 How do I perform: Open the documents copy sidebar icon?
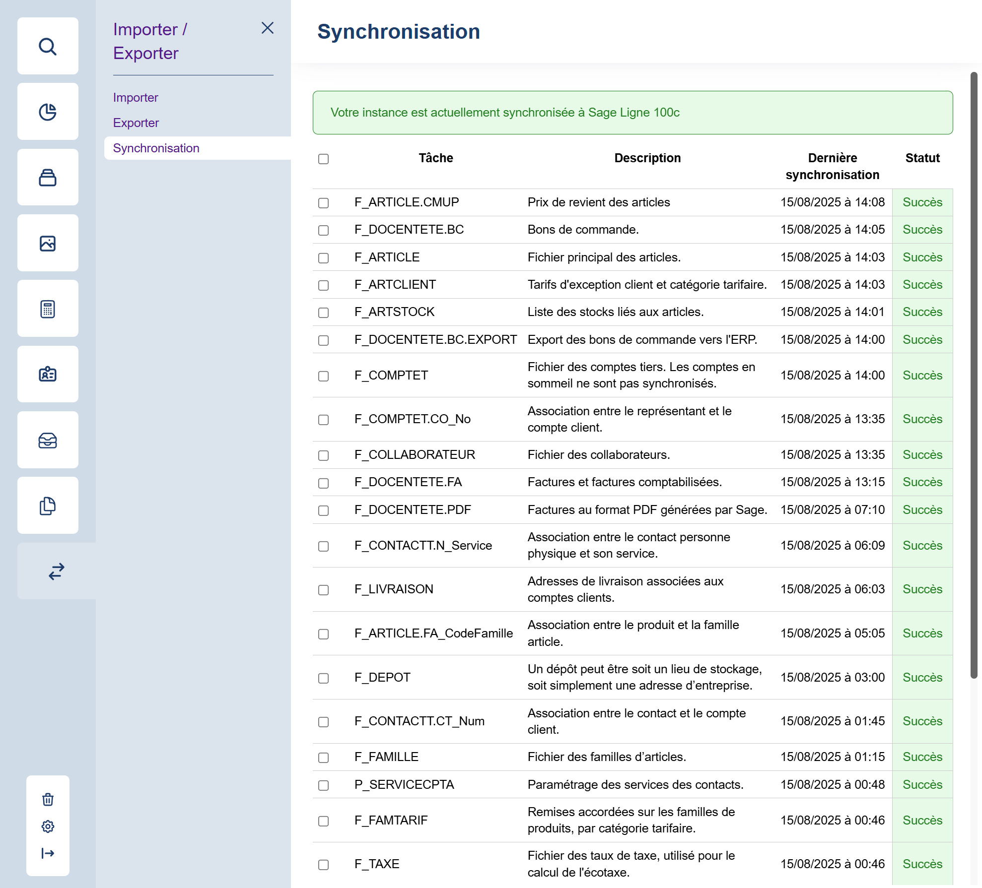tap(48, 506)
